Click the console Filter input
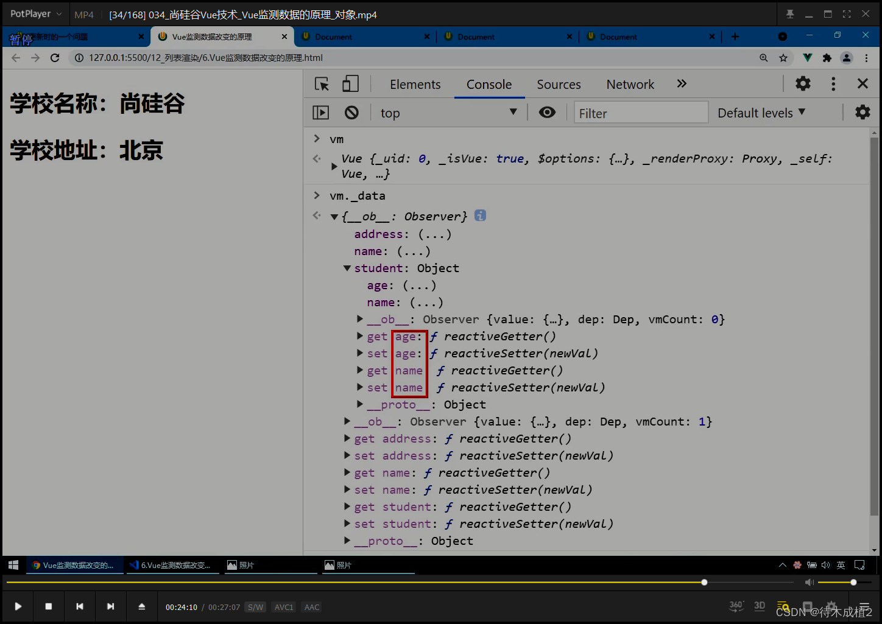This screenshot has width=882, height=624. (x=641, y=113)
